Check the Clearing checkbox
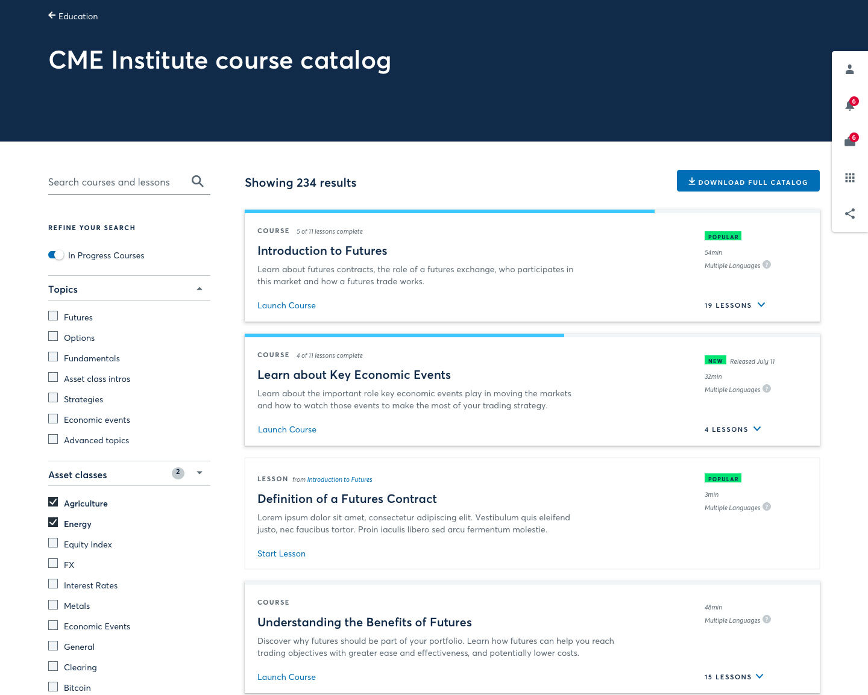The height and width of the screenshot is (695, 868). 53,666
